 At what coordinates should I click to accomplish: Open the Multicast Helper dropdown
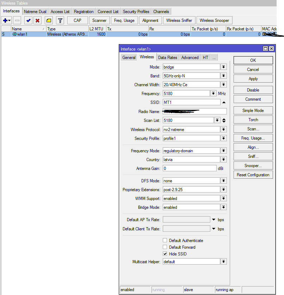pyautogui.click(x=224, y=262)
